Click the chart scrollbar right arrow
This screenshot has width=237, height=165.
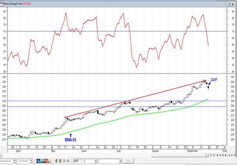pos(207,155)
